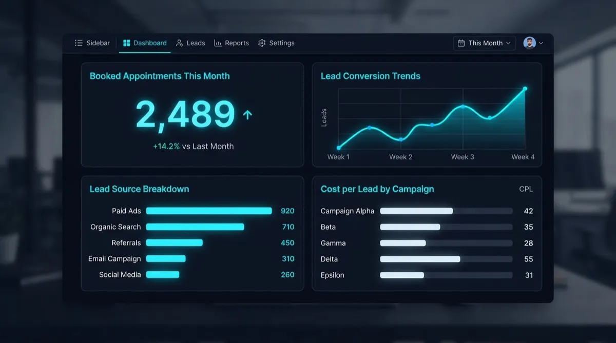Image resolution: width=616 pixels, height=343 pixels.
Task: Click the Leads y-axis label on chart
Action: [324, 117]
